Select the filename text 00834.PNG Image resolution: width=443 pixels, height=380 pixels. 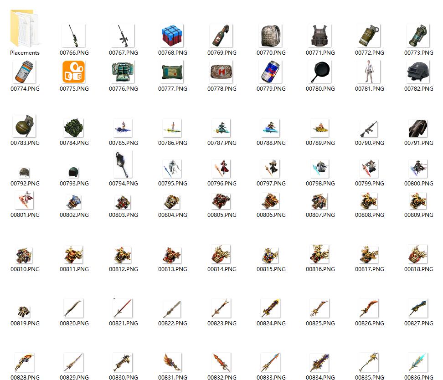pos(320,377)
